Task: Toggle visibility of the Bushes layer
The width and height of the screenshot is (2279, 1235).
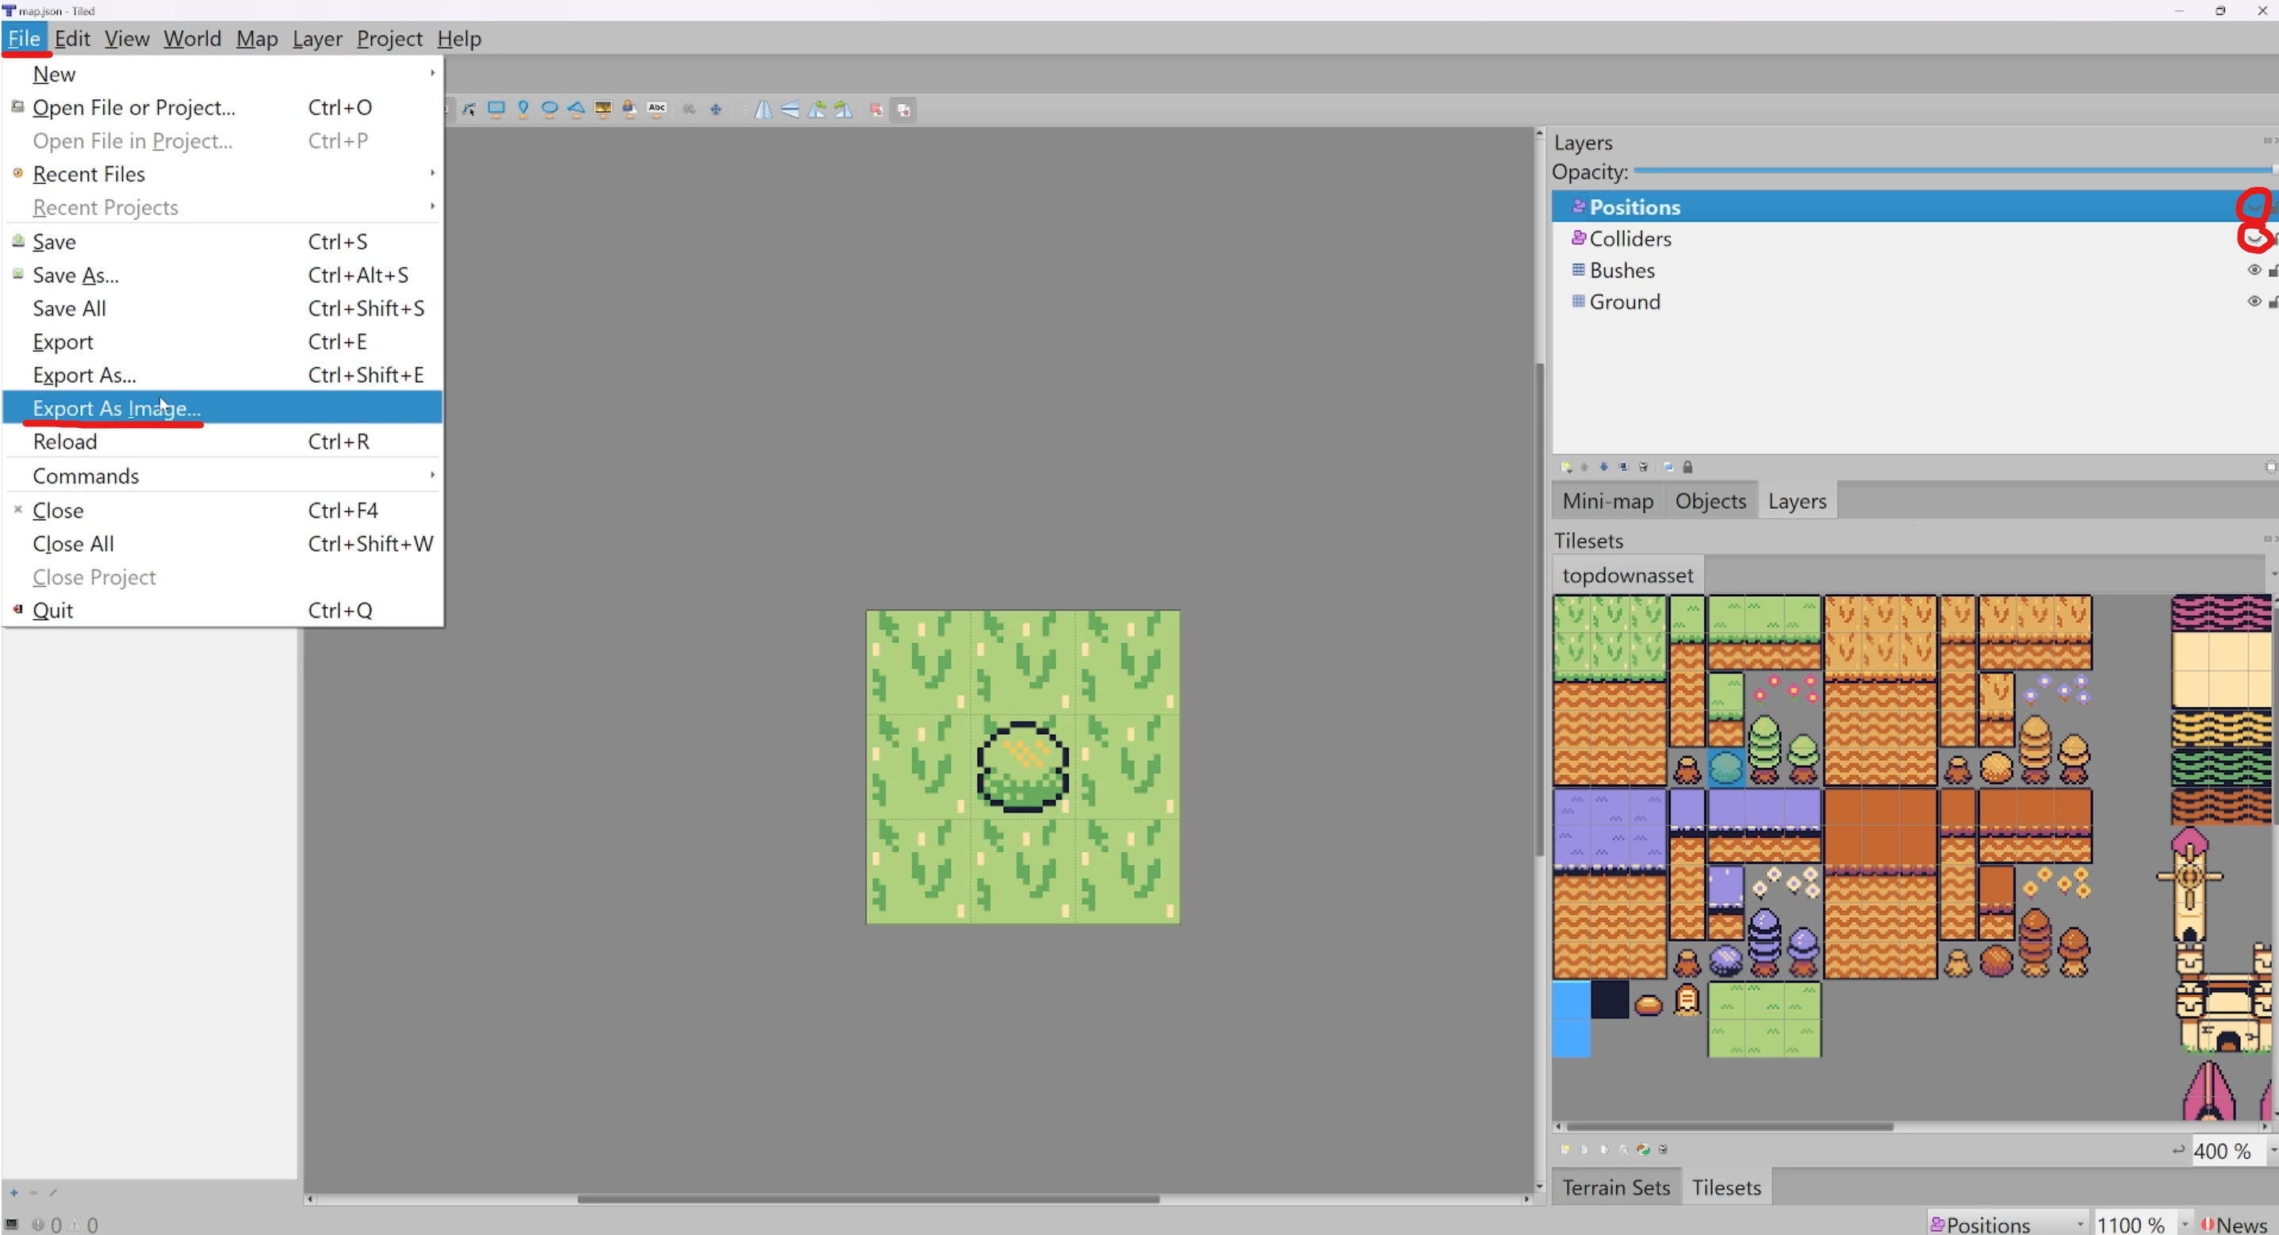Action: pyautogui.click(x=2254, y=270)
